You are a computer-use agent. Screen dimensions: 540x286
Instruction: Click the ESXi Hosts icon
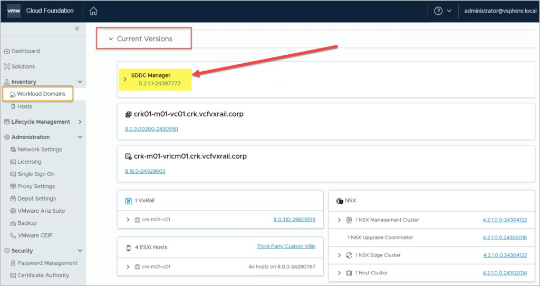point(129,248)
